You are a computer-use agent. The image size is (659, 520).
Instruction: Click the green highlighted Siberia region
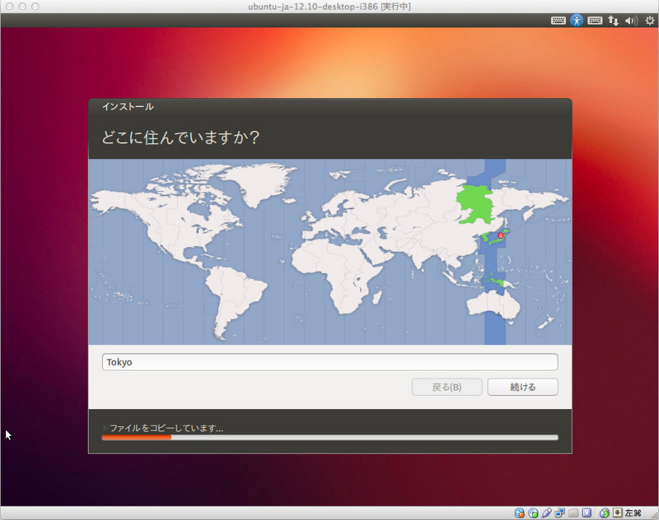(x=478, y=203)
